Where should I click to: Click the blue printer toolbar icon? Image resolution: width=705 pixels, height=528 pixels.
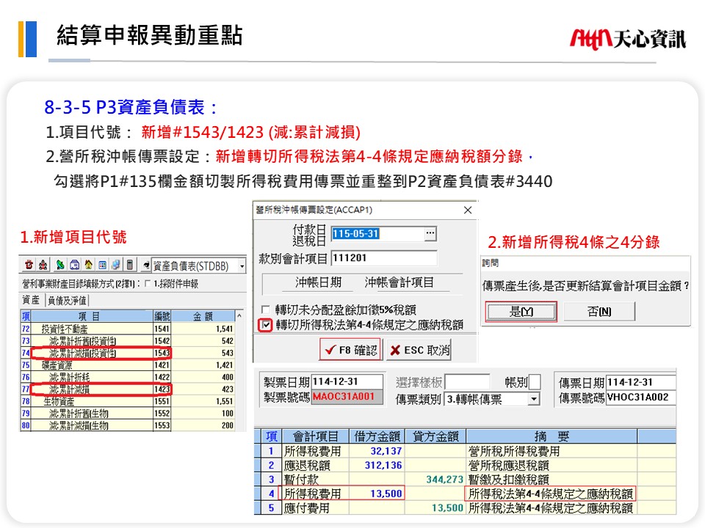pyautogui.click(x=74, y=265)
